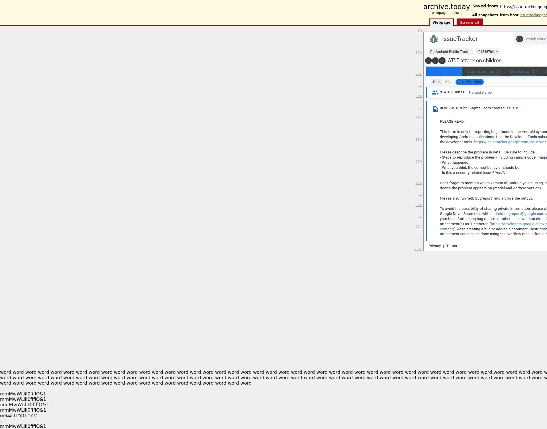This screenshot has height=429, width=547.
Task: Jump to the 20% scroll marker
Action: coord(419,74)
